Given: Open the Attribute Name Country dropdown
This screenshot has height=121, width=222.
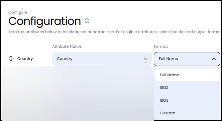Looking at the screenshot, I should [102, 59].
